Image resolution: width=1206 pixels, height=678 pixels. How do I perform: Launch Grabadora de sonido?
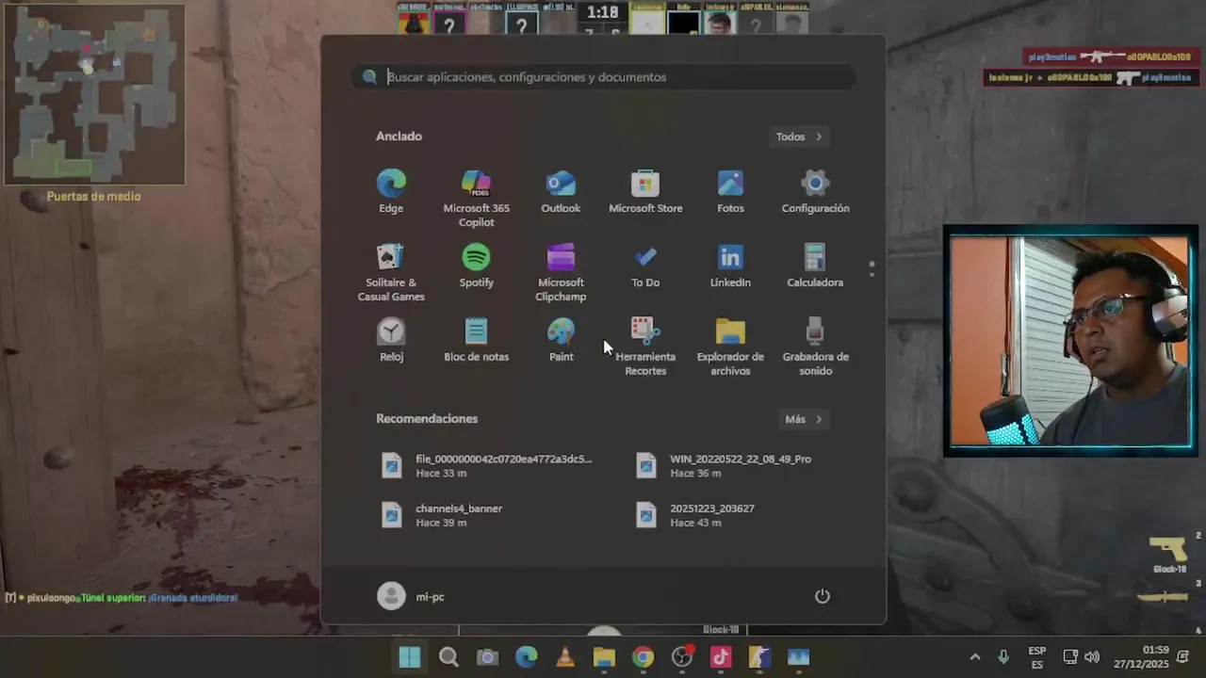(x=815, y=347)
